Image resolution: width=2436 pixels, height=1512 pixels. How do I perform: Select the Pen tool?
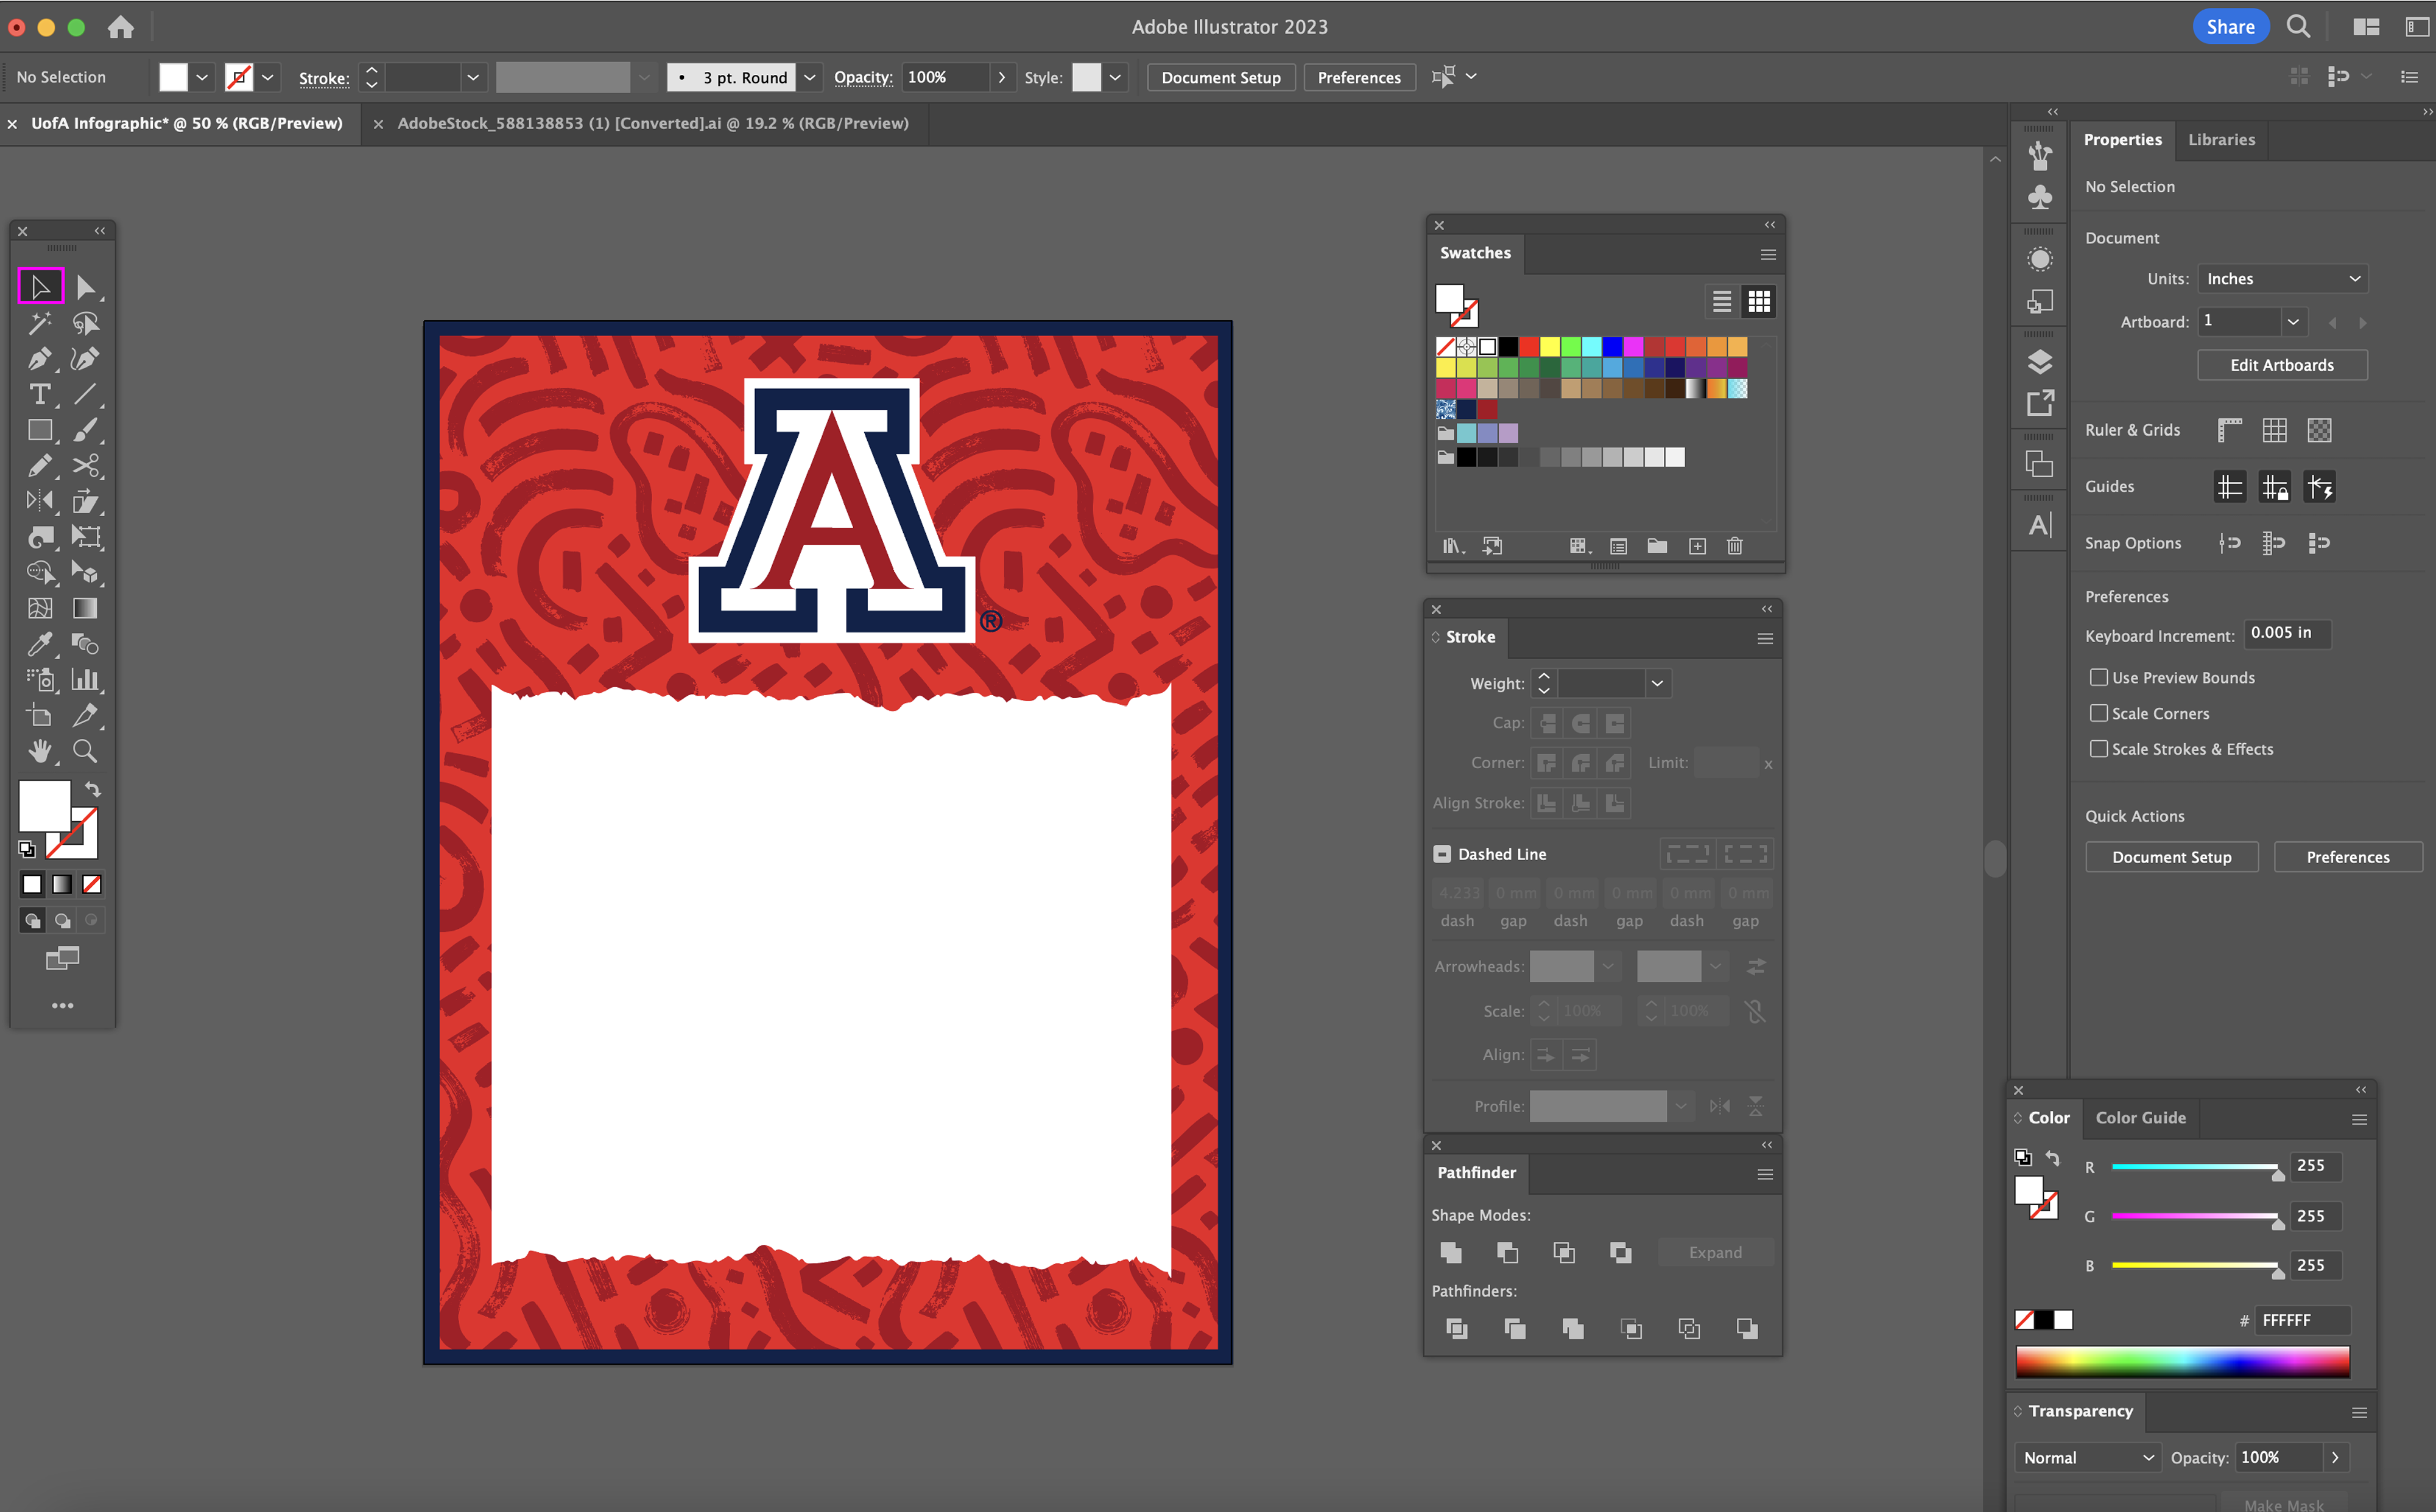[x=39, y=358]
